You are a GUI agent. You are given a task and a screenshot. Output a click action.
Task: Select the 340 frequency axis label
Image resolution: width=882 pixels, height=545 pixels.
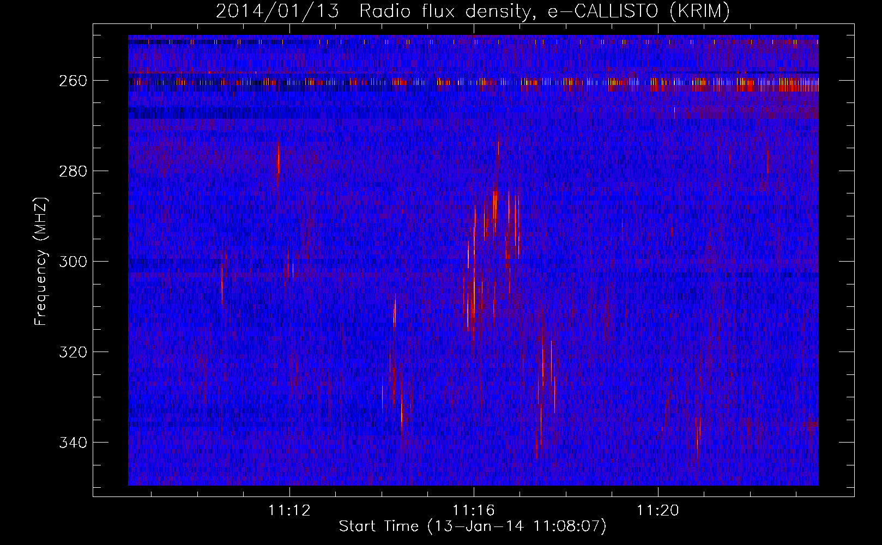[73, 443]
